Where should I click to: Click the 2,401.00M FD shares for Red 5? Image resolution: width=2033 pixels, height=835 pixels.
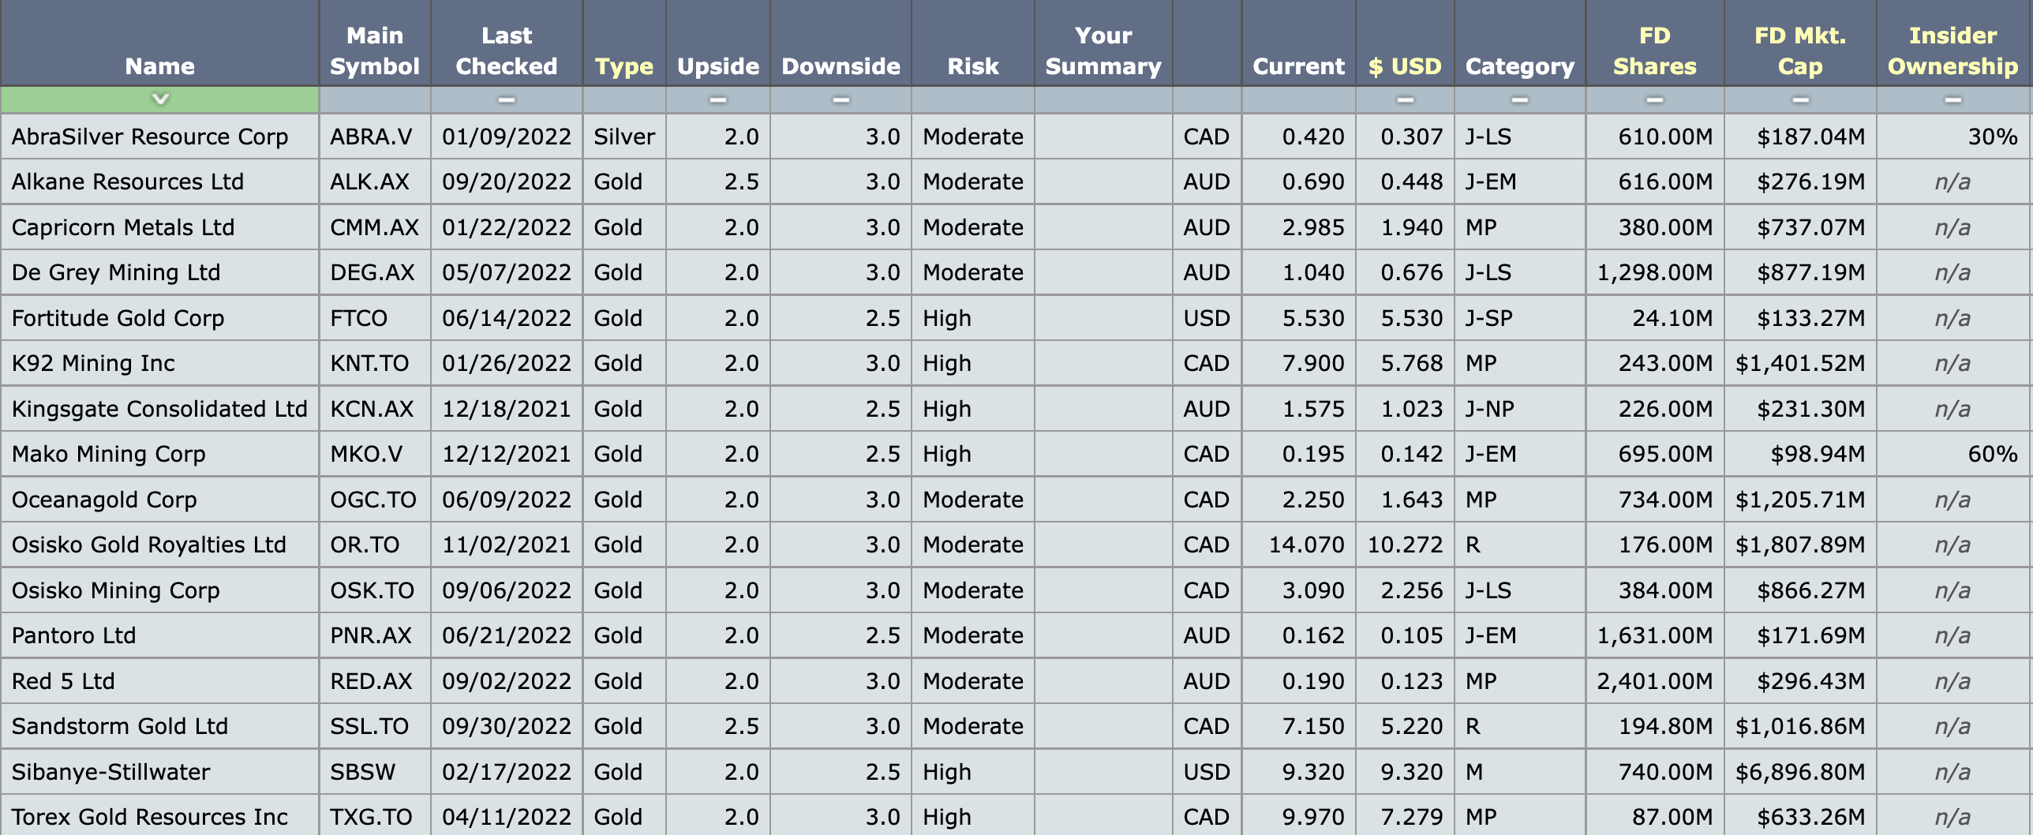[x=1655, y=681]
